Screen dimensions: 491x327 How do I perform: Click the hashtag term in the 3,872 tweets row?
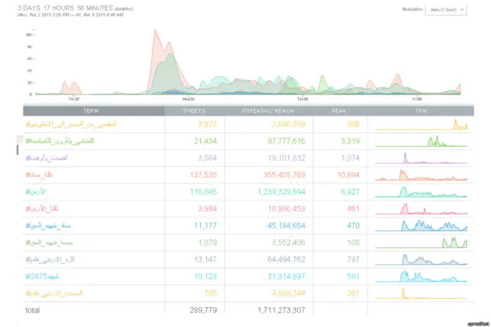tap(71, 124)
